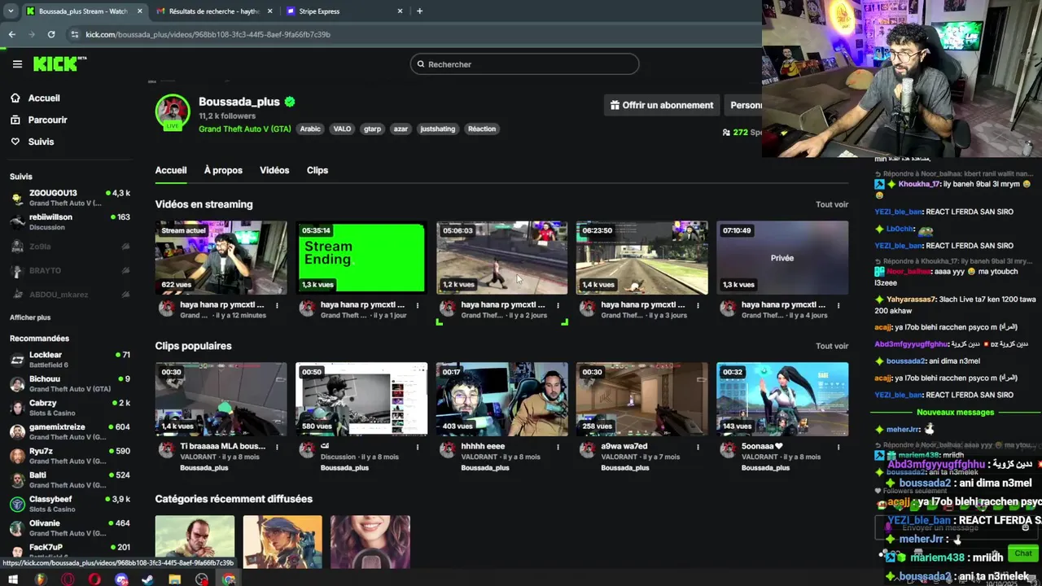This screenshot has height=586, width=1042.
Task: Click the green Chat button
Action: (x=1023, y=553)
